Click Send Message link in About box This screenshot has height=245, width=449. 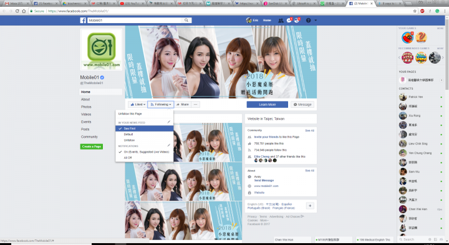pyautogui.click(x=264, y=180)
